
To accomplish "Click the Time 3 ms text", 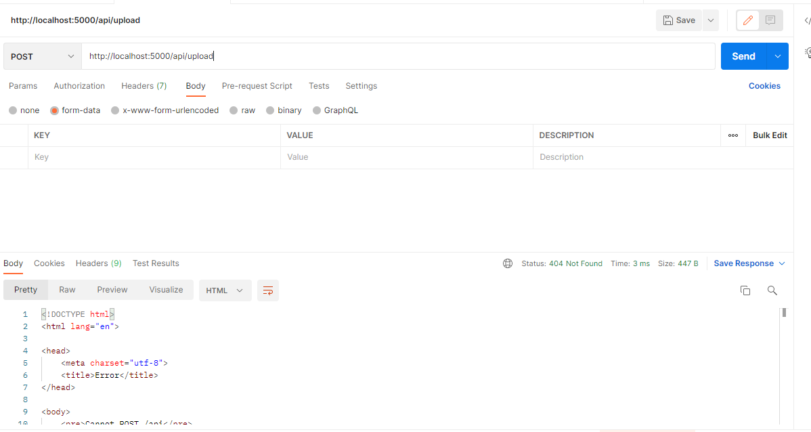I will coord(630,263).
